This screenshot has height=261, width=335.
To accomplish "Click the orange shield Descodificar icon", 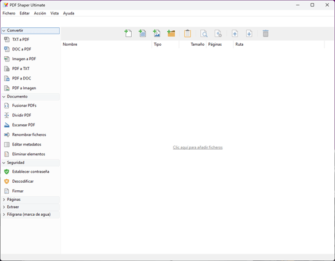I will point(7,182).
